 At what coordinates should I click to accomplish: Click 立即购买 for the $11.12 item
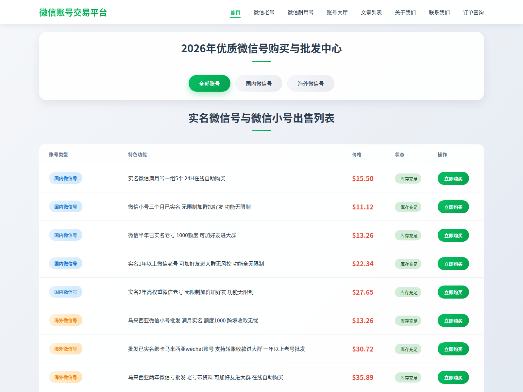(453, 207)
